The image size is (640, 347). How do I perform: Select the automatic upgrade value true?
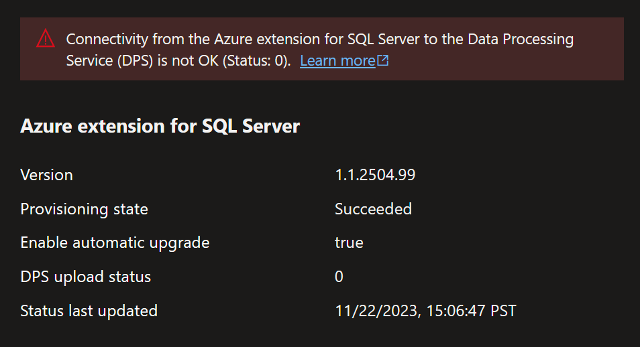click(x=349, y=242)
